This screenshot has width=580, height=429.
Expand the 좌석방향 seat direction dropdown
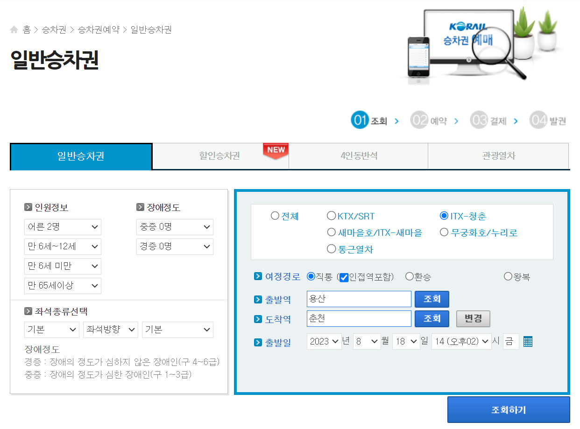coord(111,330)
